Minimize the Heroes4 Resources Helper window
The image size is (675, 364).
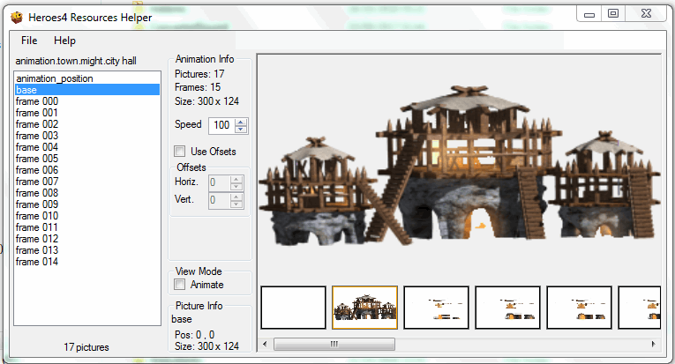pyautogui.click(x=589, y=14)
